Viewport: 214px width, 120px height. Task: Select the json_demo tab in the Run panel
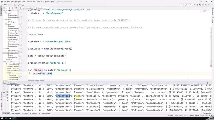tap(13, 83)
